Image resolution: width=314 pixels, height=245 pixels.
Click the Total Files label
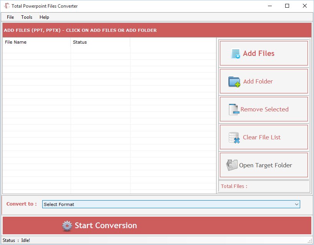pos(234,186)
